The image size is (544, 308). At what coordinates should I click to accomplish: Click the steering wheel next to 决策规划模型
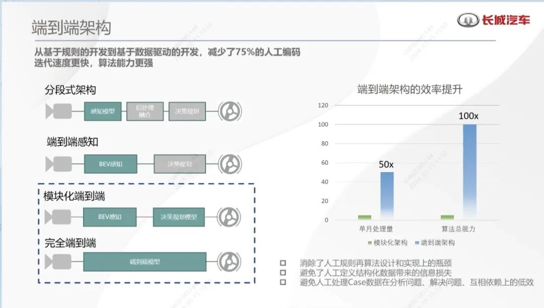tap(230, 217)
